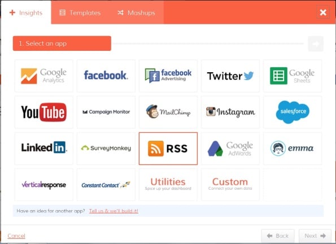Open the Utilities tile

(168, 185)
